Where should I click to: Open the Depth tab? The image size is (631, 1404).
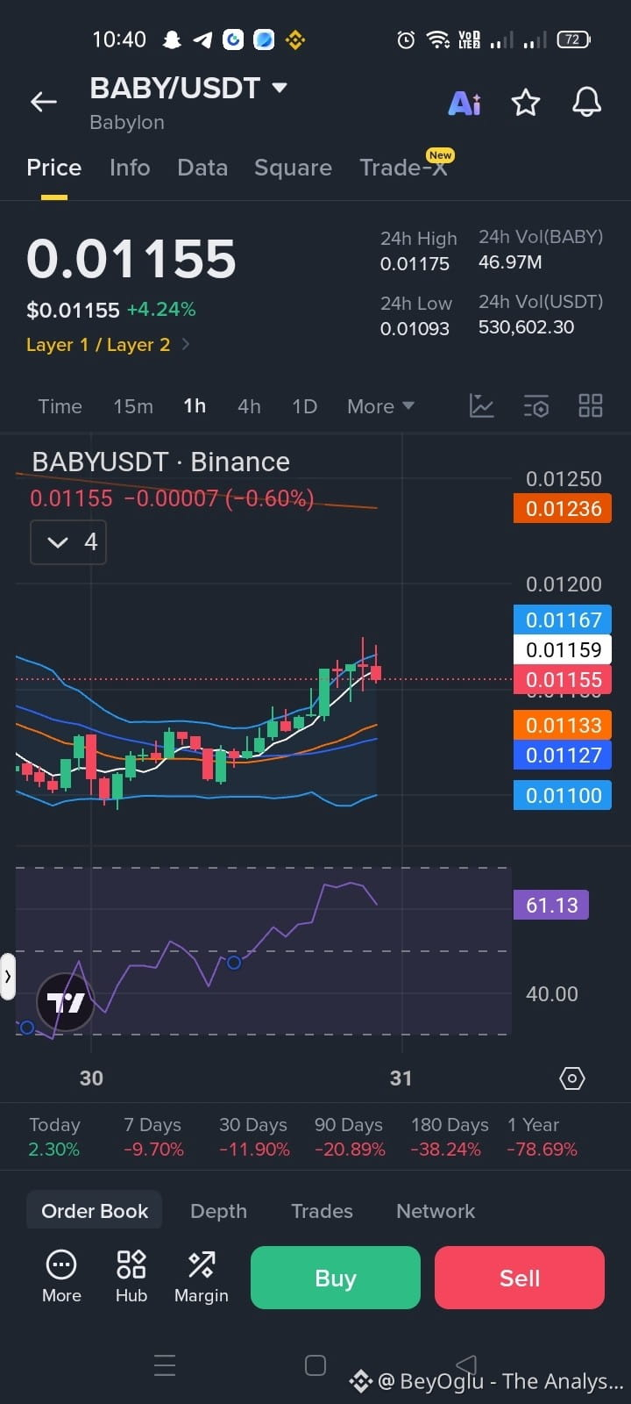(x=218, y=1211)
